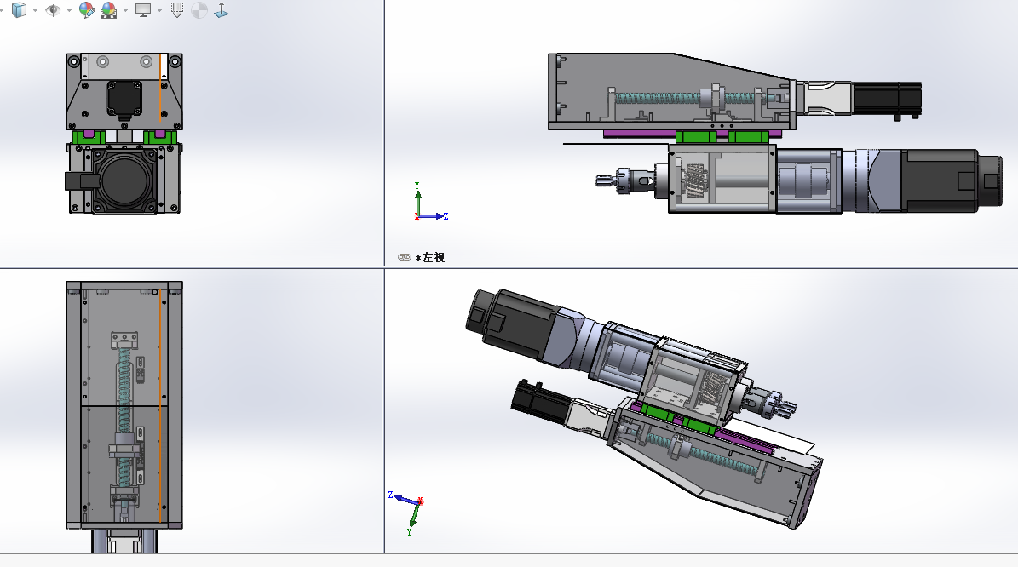Viewport: 1018px width, 567px height.
Task: Open the Display Style dropdown arrow
Action: tap(35, 10)
